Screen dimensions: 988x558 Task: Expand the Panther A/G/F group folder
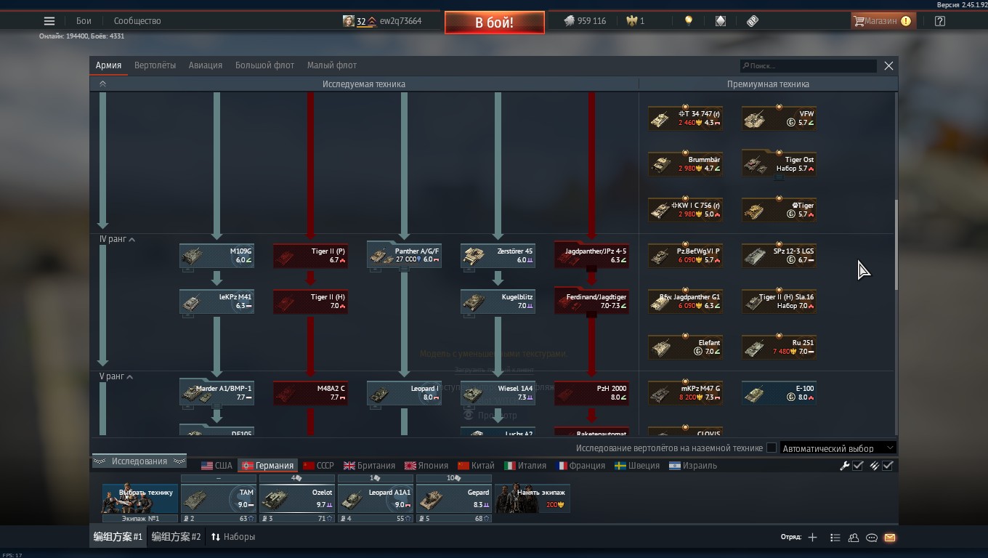[x=405, y=268]
